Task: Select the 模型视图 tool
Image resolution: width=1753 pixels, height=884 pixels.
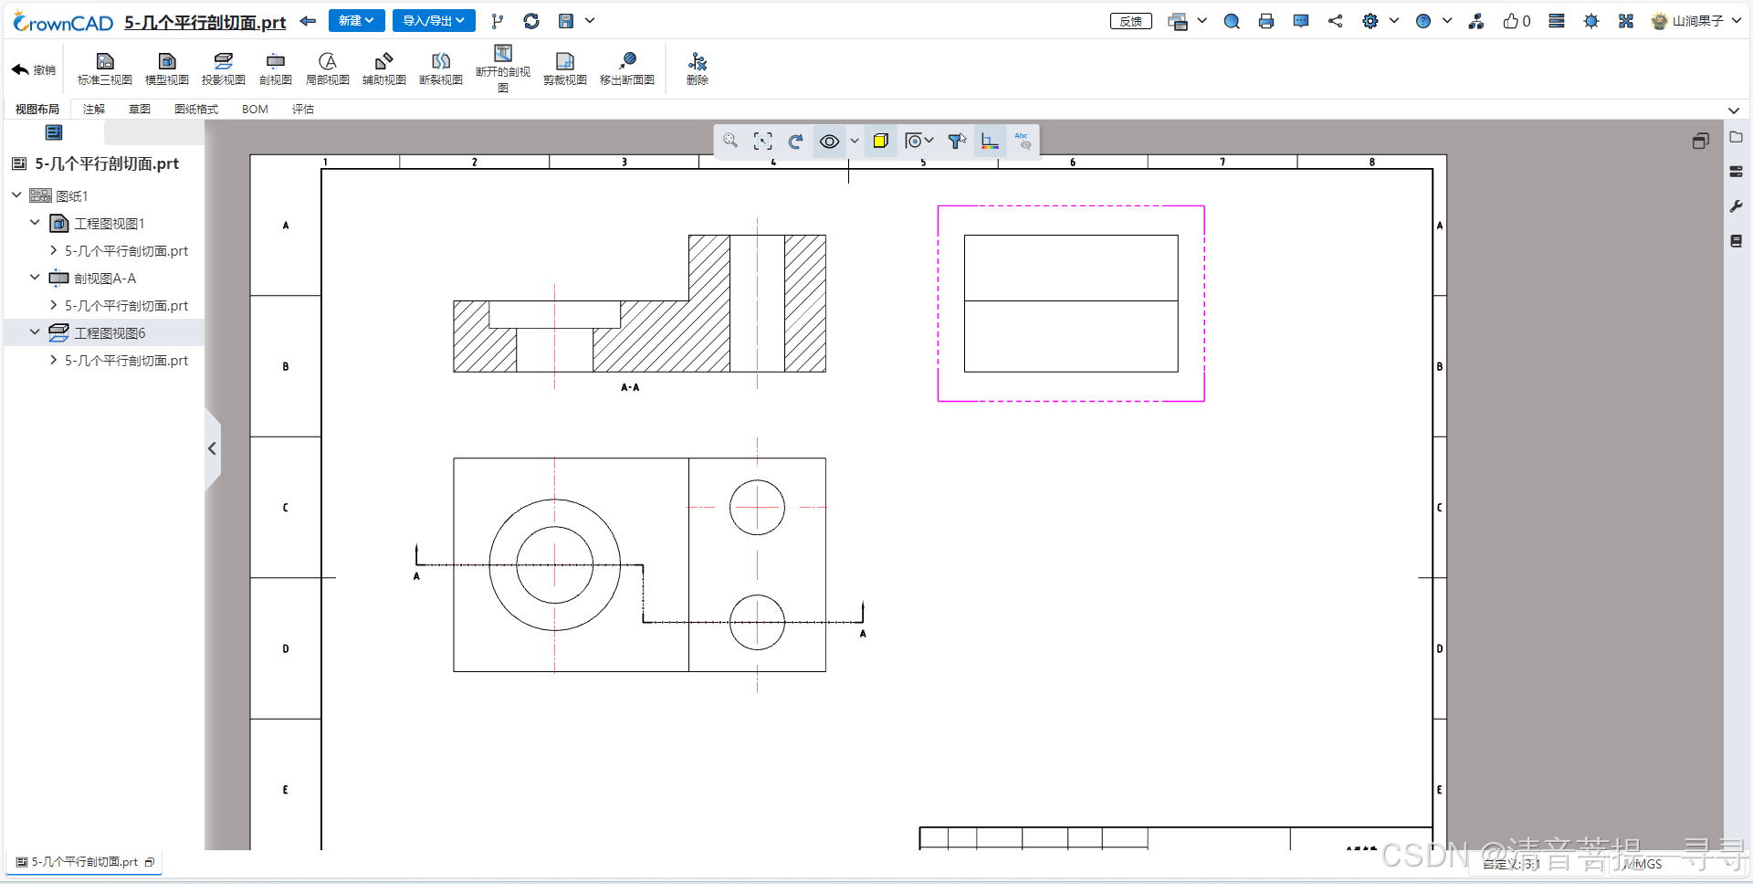Action: (x=167, y=68)
